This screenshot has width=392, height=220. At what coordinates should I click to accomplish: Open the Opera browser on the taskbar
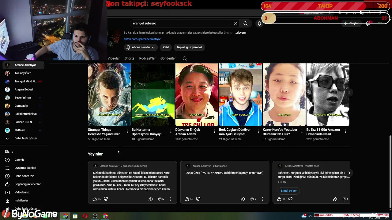click(85, 216)
